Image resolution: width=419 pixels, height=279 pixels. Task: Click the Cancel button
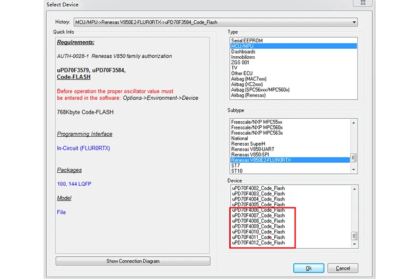tap(343, 268)
